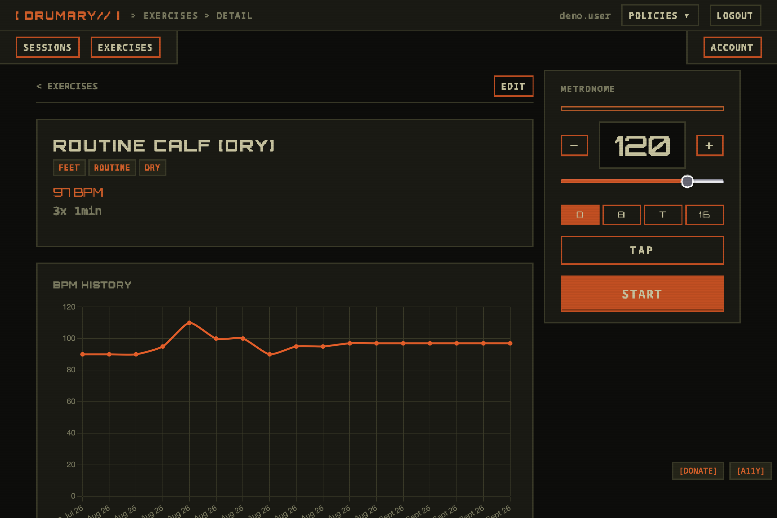Click the peak data point on chart
The width and height of the screenshot is (777, 518).
click(x=189, y=322)
